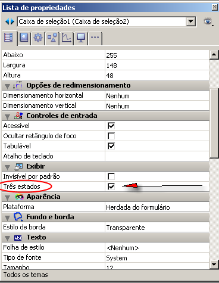Open the gear settings tab icon

[x=38, y=38]
